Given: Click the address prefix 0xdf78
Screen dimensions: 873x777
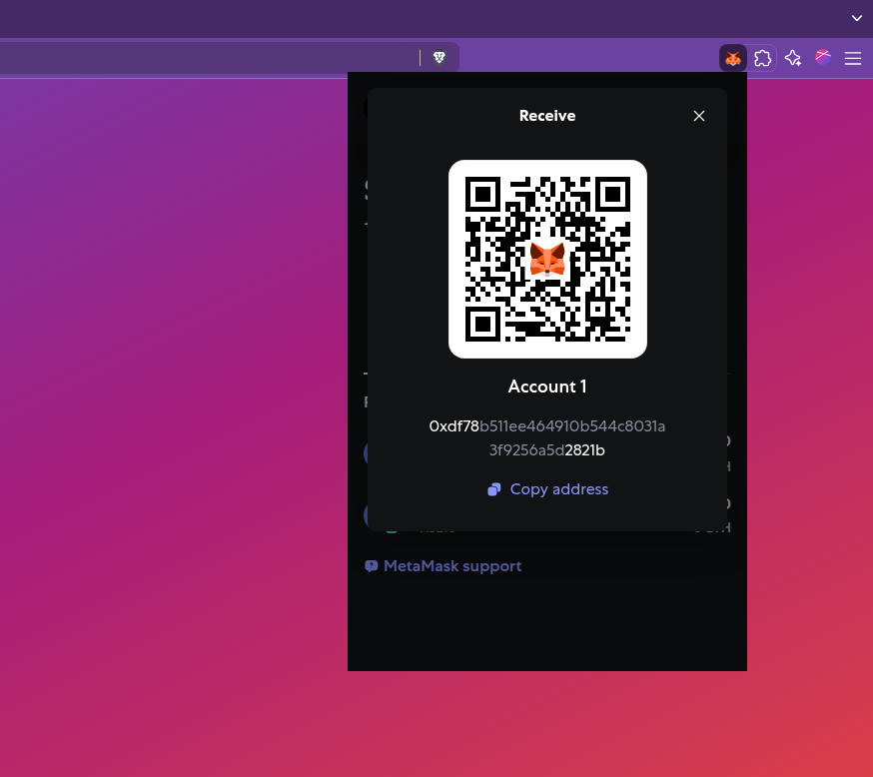Looking at the screenshot, I should [453, 426].
